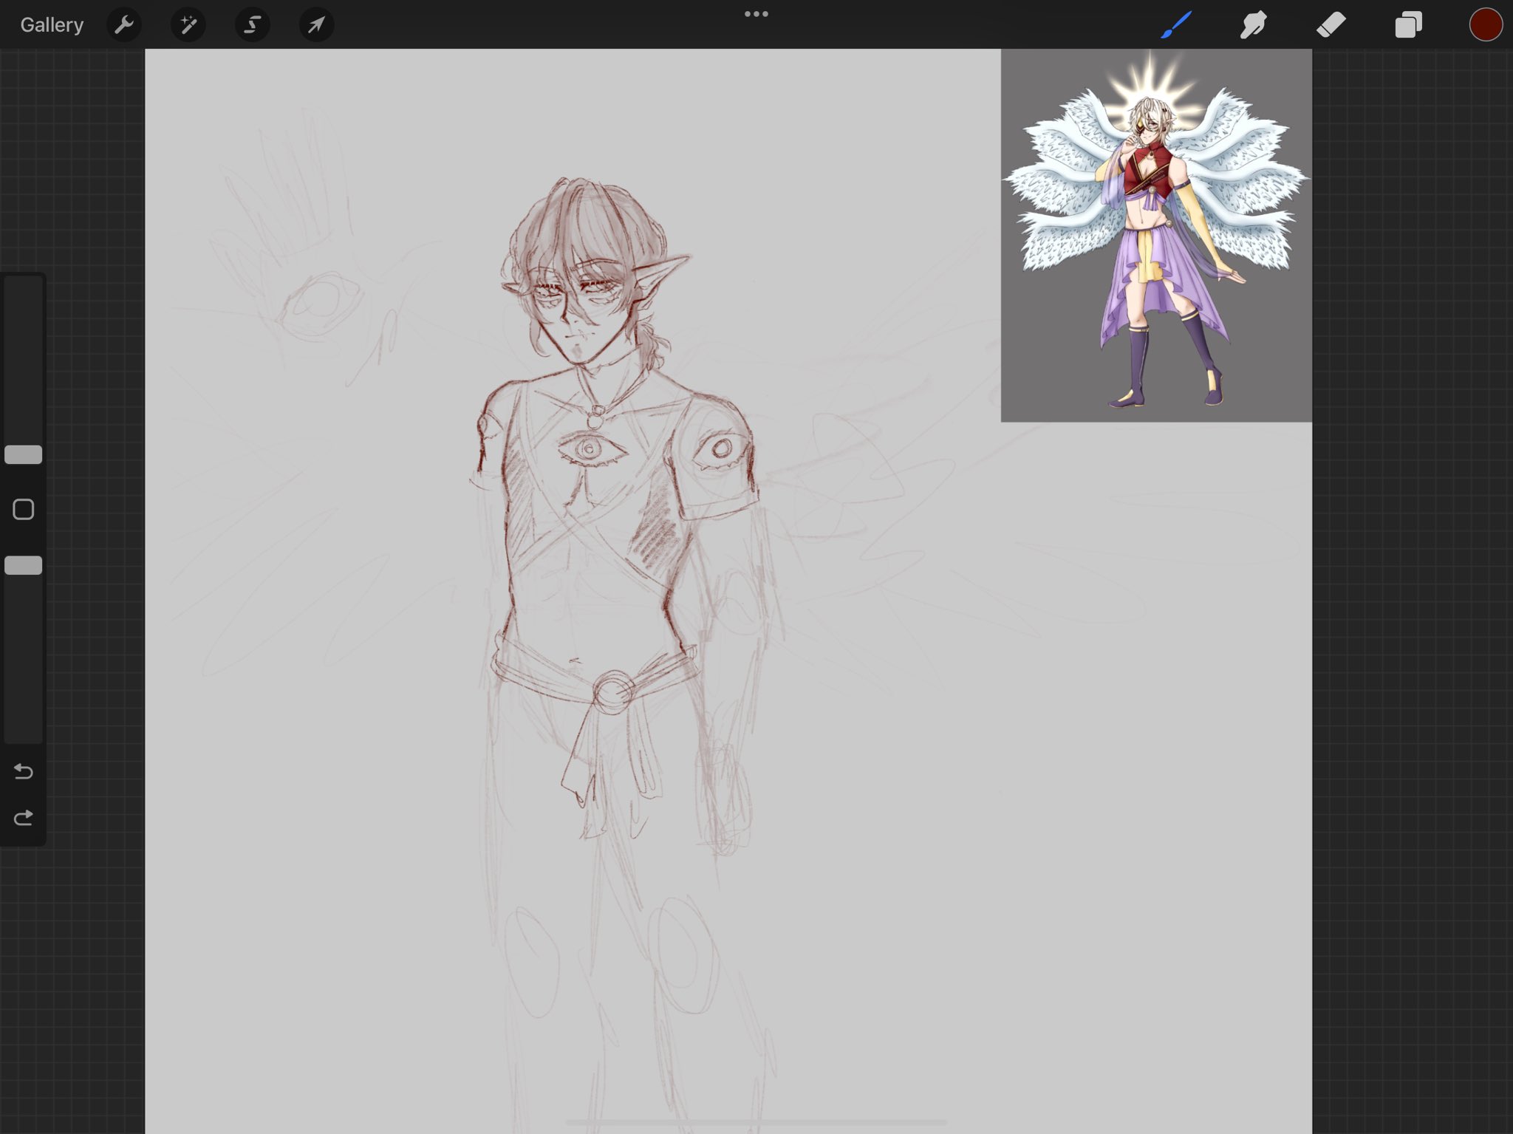Select the Smudge tool
Screen dimensions: 1513x1134
tap(1254, 25)
